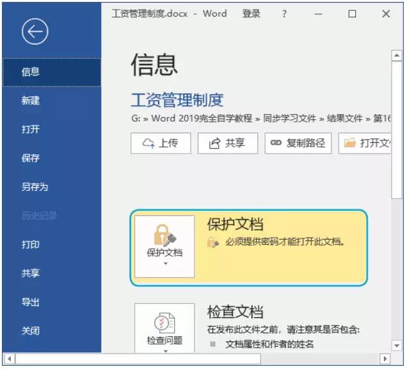Click the 检查文档 heading text
Viewport: 407px width, 369px height.
tap(235, 311)
